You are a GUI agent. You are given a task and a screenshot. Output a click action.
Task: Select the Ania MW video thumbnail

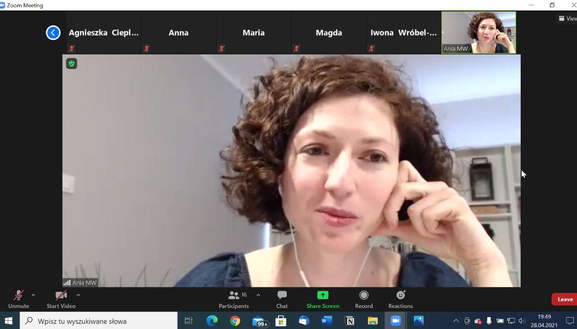tap(479, 32)
